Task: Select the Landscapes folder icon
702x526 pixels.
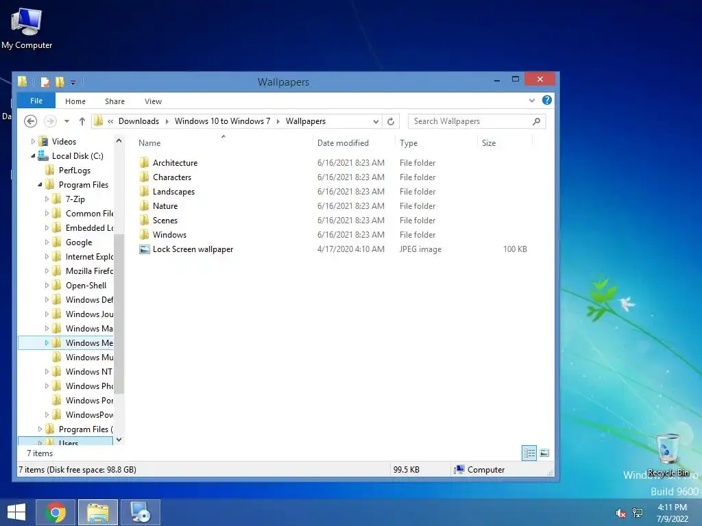Action: [144, 191]
